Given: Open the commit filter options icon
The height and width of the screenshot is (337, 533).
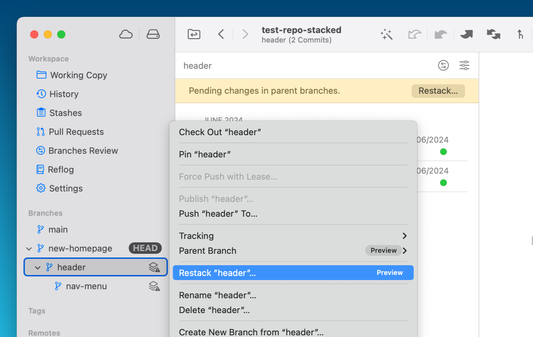Looking at the screenshot, I should pyautogui.click(x=464, y=65).
